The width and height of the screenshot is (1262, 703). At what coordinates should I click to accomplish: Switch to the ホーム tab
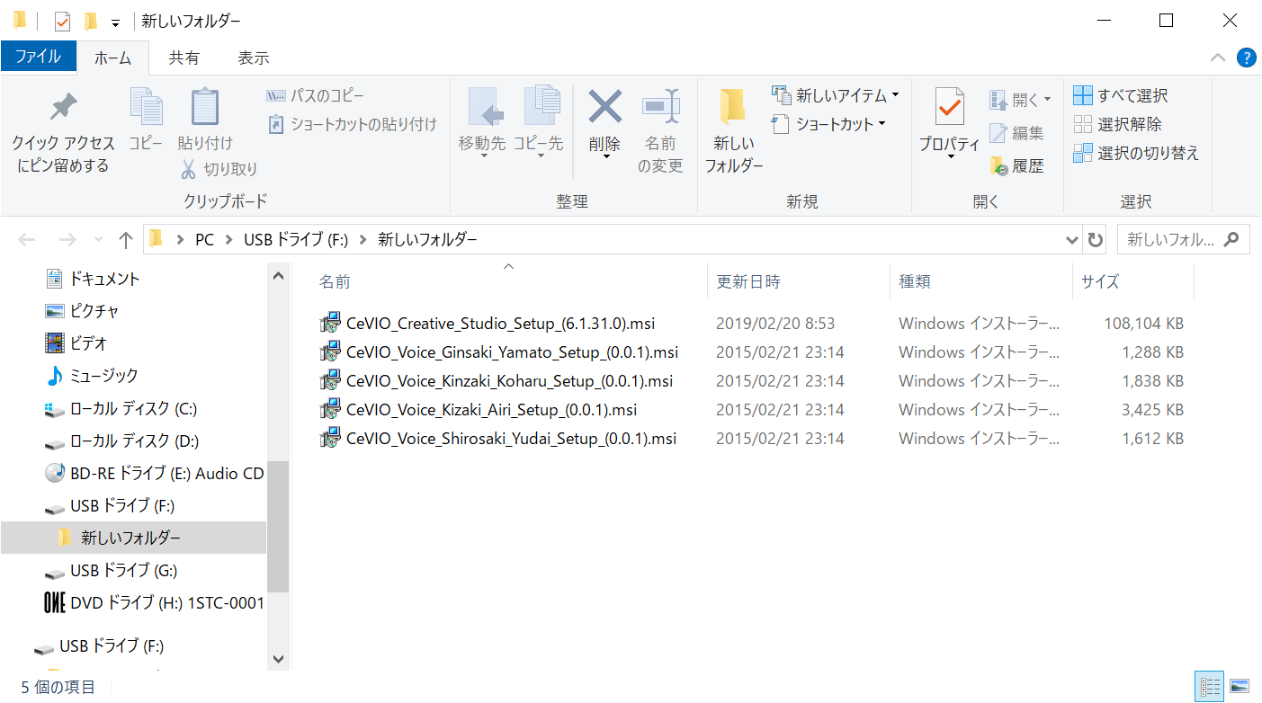(x=113, y=58)
